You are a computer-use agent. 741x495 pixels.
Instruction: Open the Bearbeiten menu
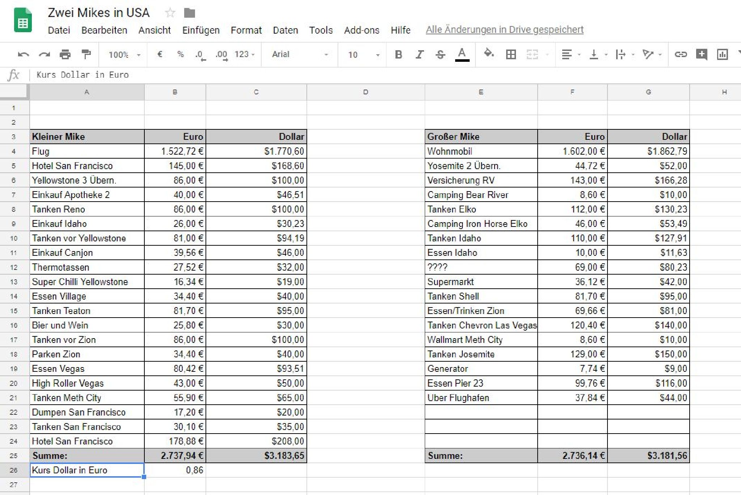click(x=104, y=30)
